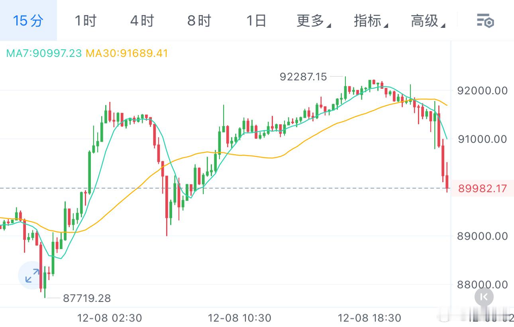
Task: Click the 92000.00 price axis label
Action: [x=483, y=91]
